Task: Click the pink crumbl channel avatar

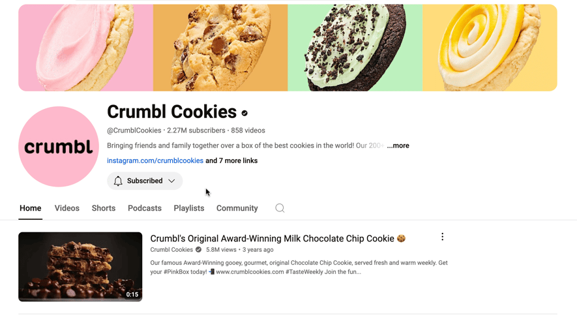Action: pyautogui.click(x=59, y=147)
